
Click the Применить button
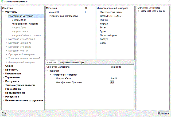[163, 113]
